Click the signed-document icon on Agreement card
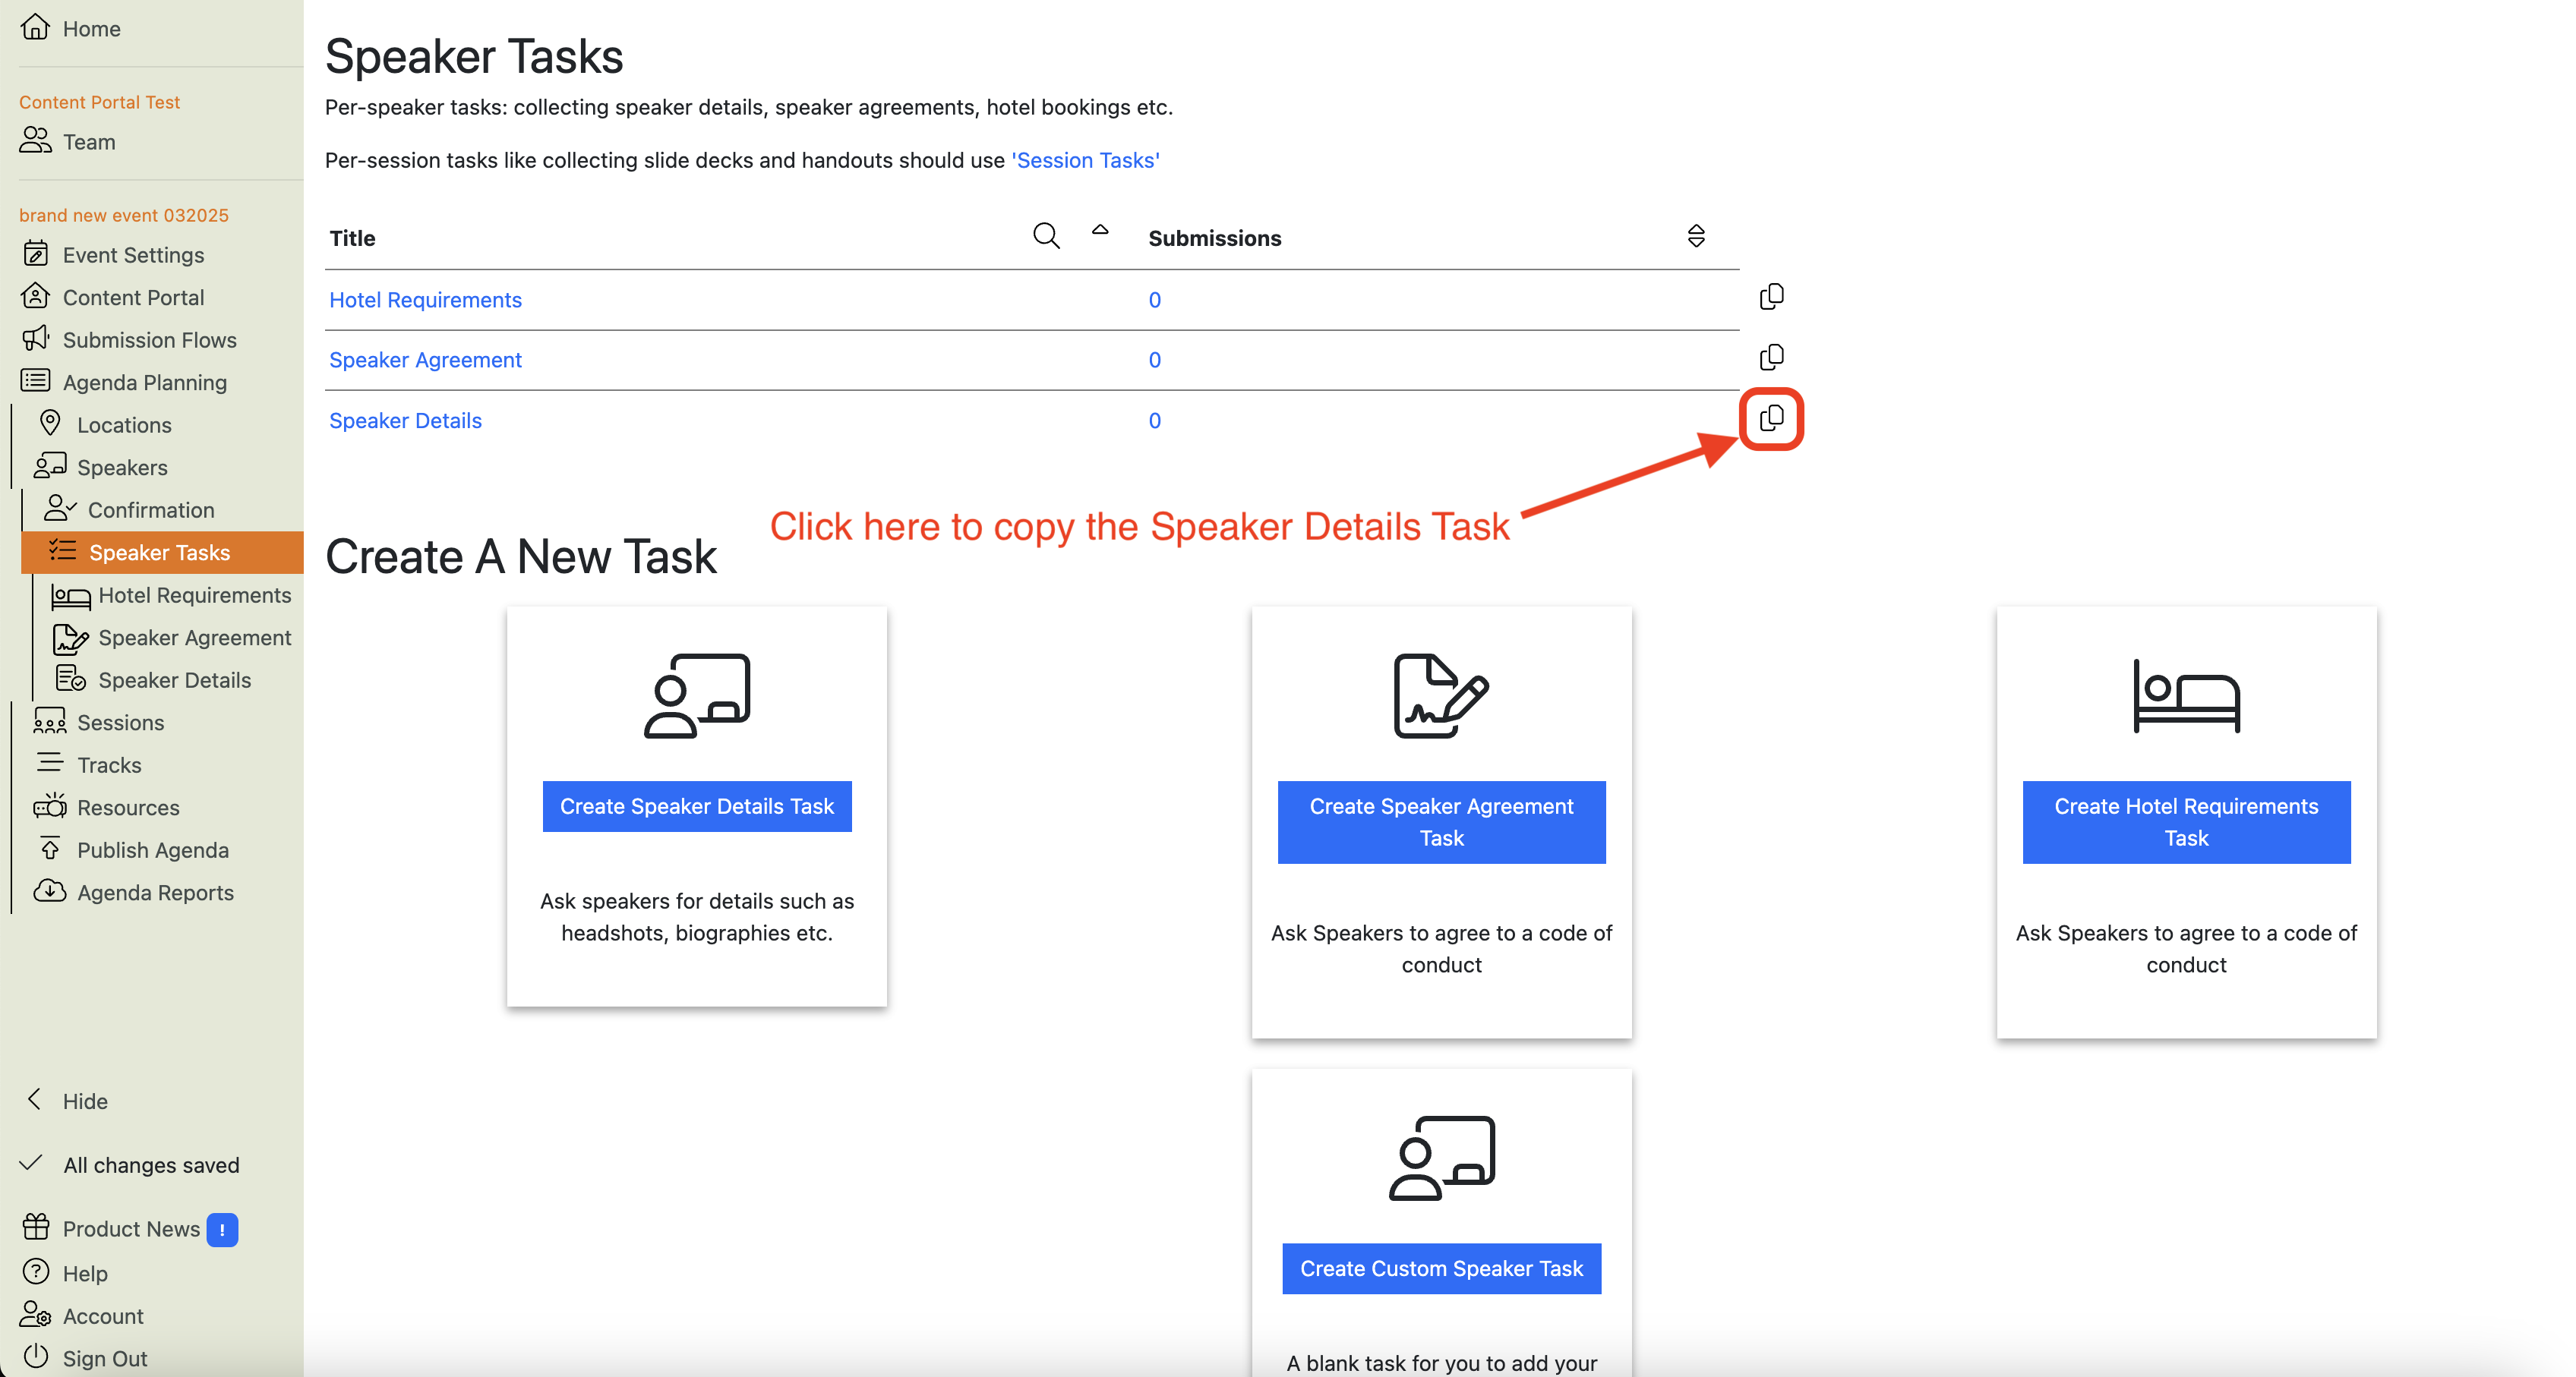 1441,695
